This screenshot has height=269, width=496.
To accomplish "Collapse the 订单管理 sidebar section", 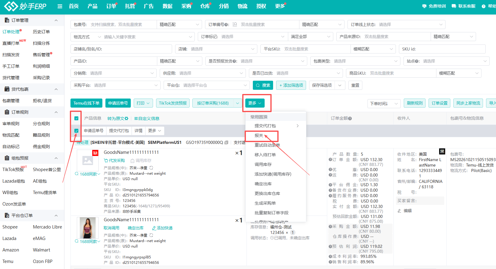I will tap(56, 20).
